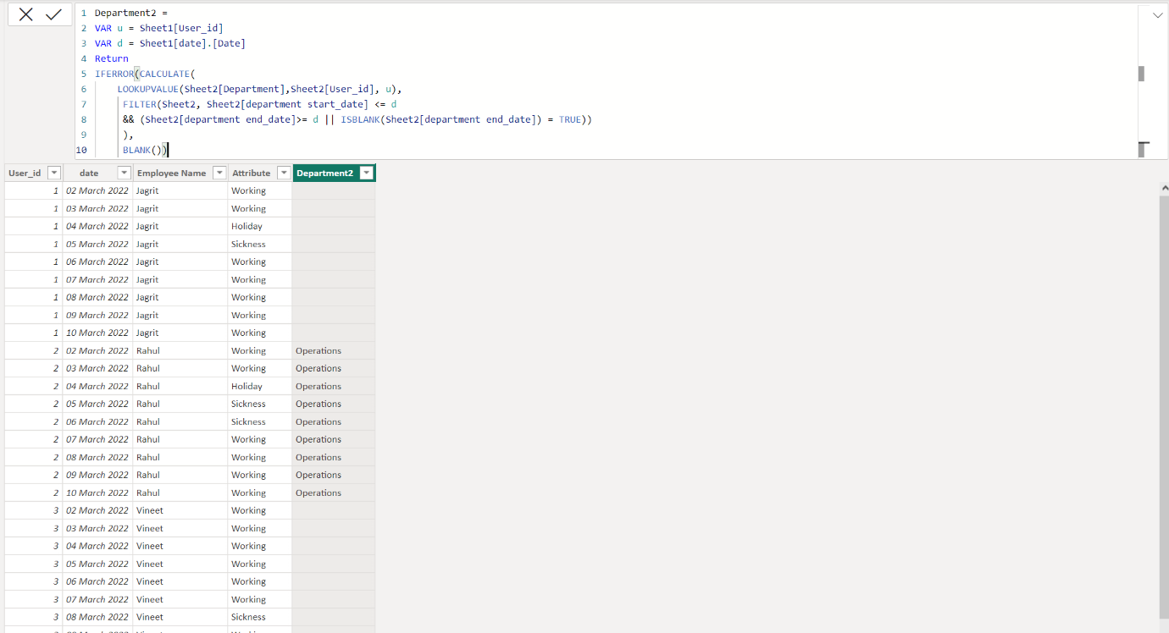Click the table vertical scrollbar up arrow
Viewport: 1169px width, 633px height.
1164,188
